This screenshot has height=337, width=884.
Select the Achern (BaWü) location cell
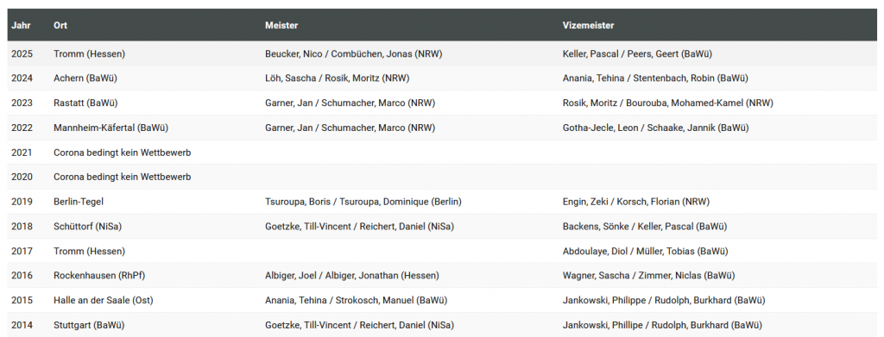[x=85, y=78]
